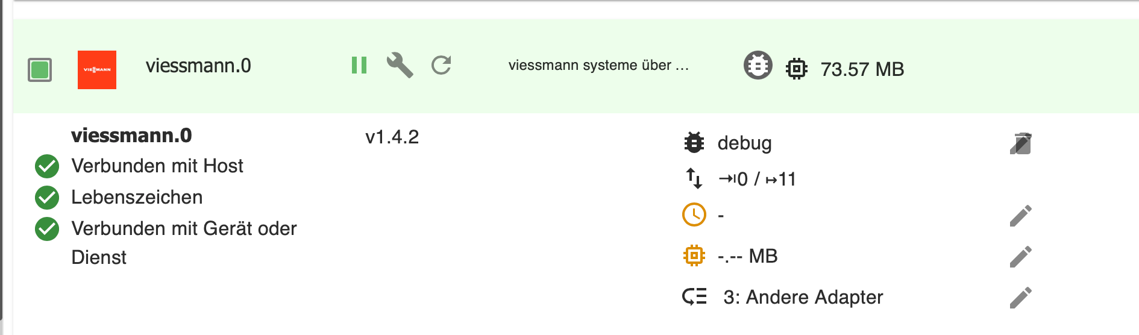Click the red Viessmann adapter logo
Image resolution: width=1139 pixels, height=335 pixels.
coord(97,70)
